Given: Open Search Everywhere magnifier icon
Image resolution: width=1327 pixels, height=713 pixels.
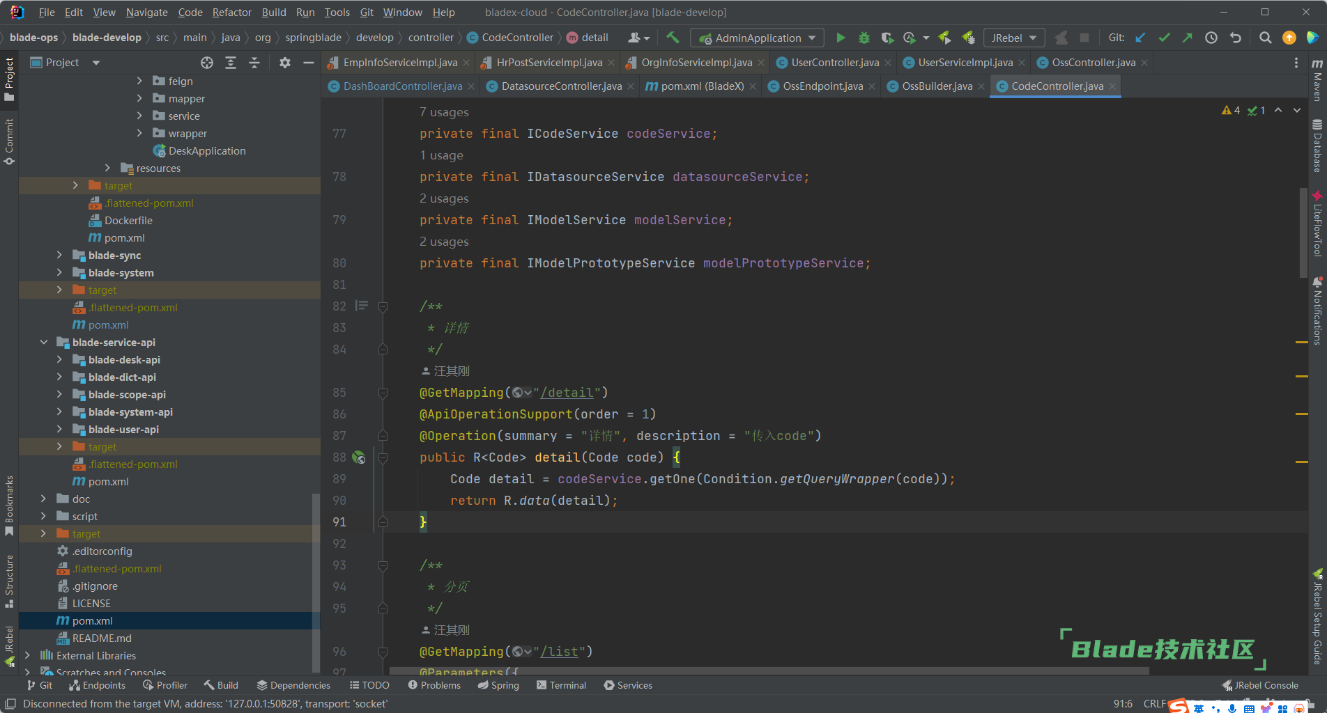Looking at the screenshot, I should coord(1266,38).
